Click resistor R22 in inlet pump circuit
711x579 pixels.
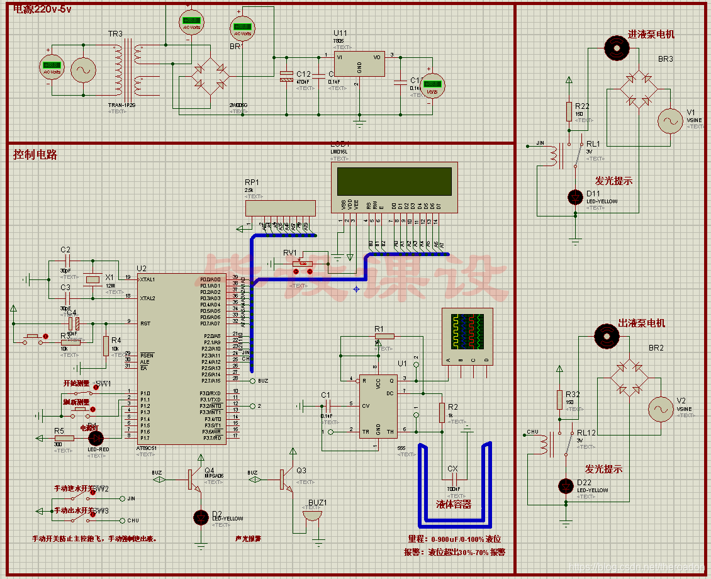coord(569,111)
